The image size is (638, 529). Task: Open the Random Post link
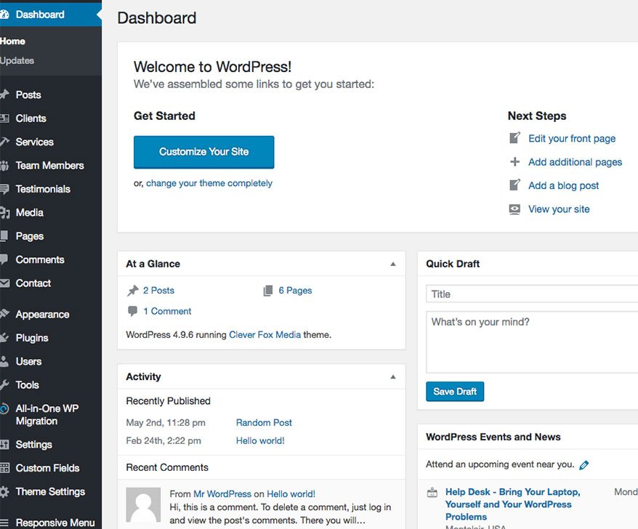(x=264, y=423)
